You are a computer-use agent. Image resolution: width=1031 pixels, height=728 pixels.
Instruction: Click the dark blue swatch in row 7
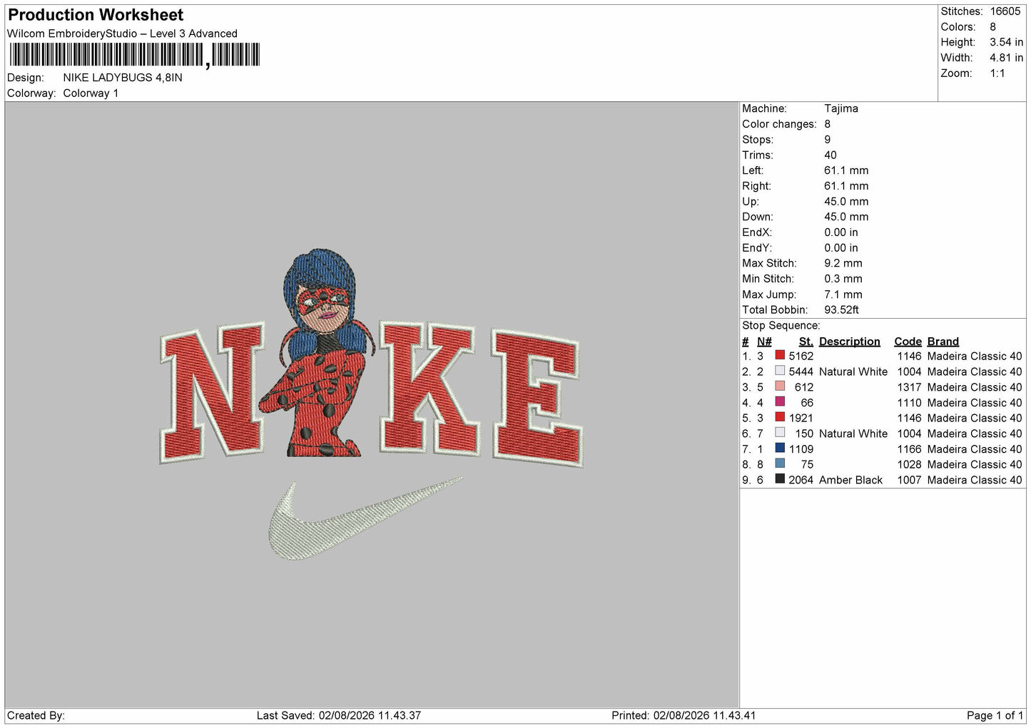780,448
